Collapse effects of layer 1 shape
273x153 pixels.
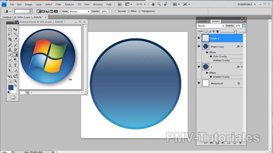242,67
